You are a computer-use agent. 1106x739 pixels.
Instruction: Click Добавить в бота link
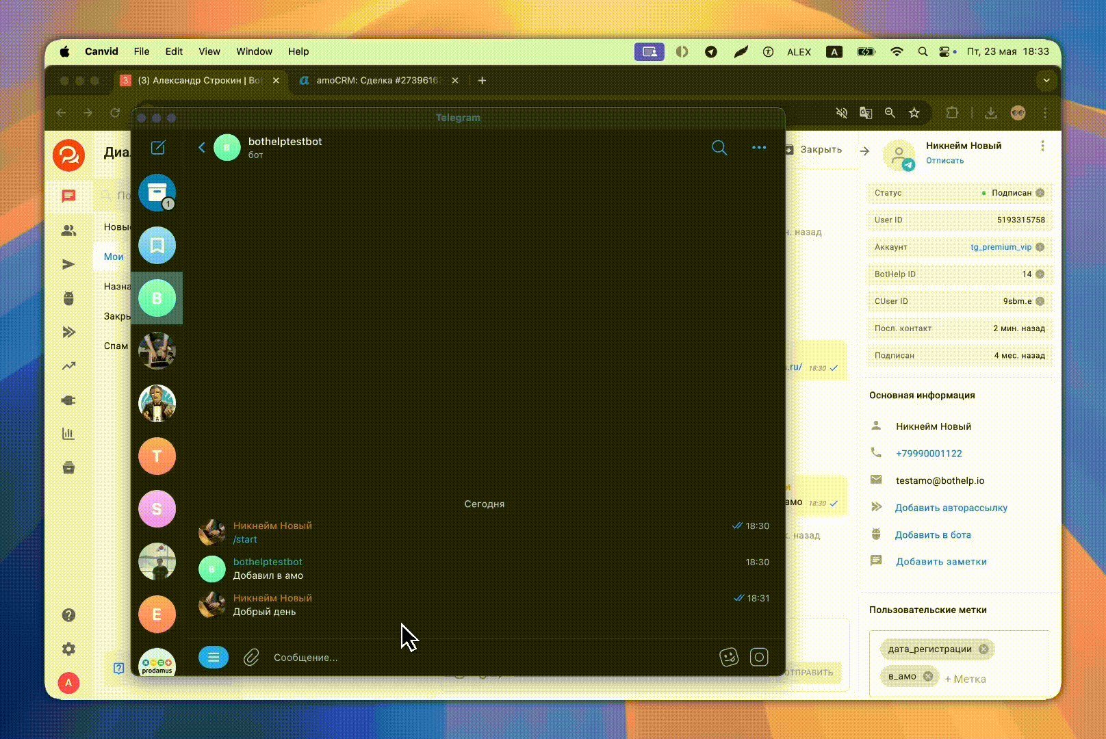pos(933,534)
